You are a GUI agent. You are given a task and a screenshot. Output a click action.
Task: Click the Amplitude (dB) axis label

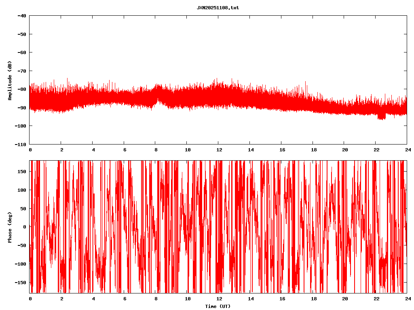pos(10,80)
